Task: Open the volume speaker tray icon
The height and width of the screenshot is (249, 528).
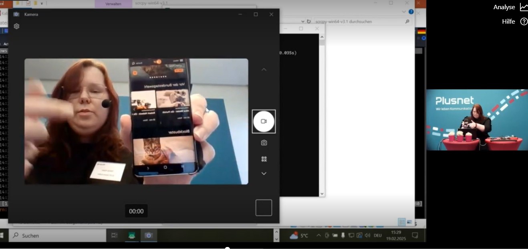Action: [367, 236]
